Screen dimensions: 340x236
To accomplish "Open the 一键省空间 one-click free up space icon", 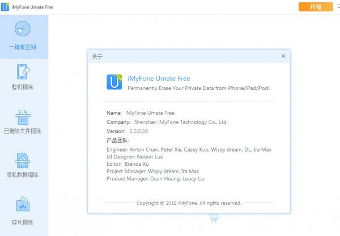I will (x=23, y=29).
